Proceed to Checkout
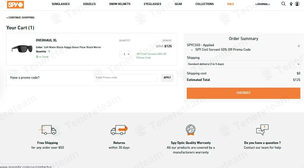The height and width of the screenshot is (168, 304). point(244,93)
